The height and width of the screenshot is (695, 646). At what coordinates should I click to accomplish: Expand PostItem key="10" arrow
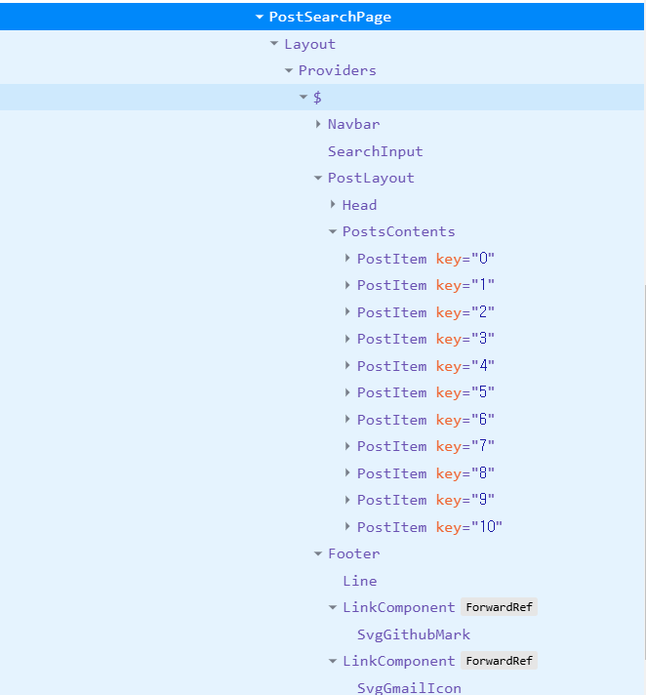347,526
